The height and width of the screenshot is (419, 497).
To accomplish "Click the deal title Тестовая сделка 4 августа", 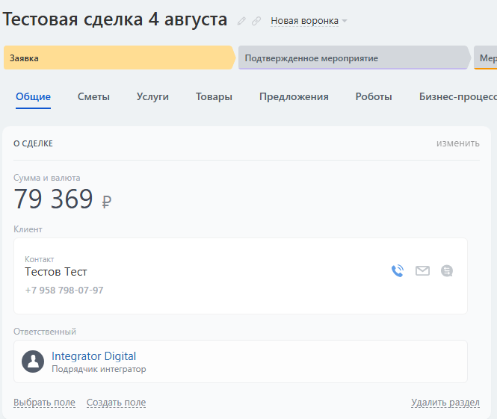I will [x=115, y=19].
